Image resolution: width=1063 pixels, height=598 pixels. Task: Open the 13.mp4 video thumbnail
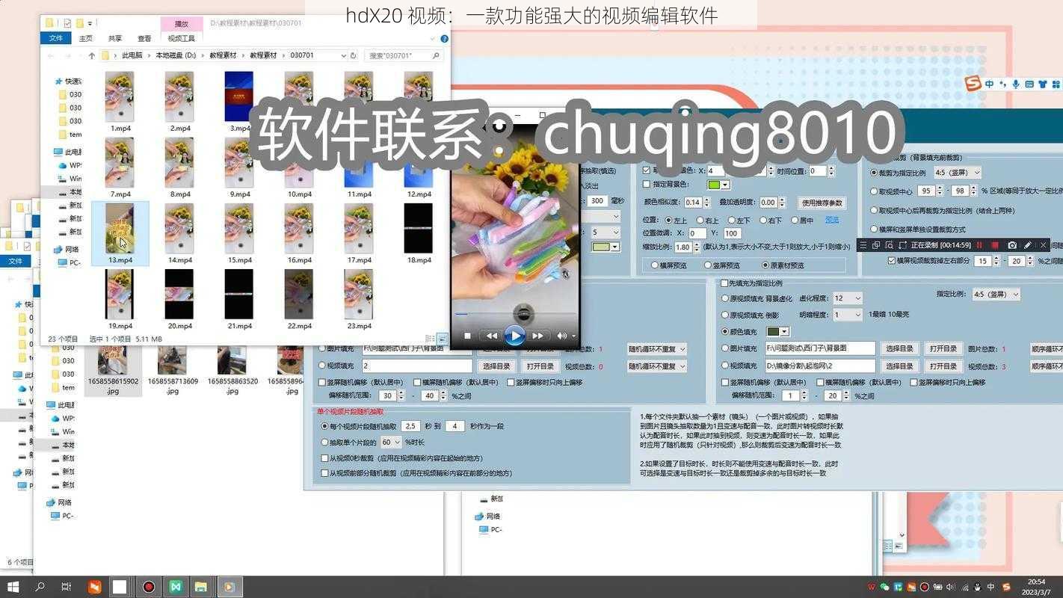[x=120, y=232]
